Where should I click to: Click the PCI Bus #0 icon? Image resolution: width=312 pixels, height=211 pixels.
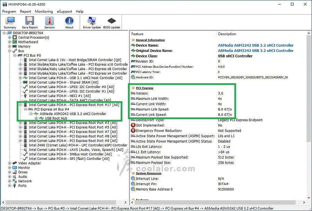(20, 55)
